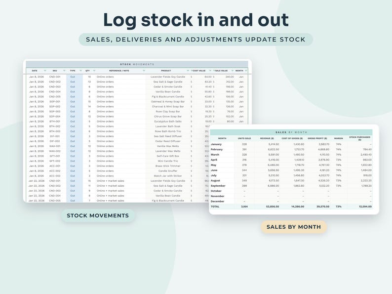Select the Brass Wick Trimmer cell
The width and height of the screenshot is (392, 294).
click(x=168, y=166)
